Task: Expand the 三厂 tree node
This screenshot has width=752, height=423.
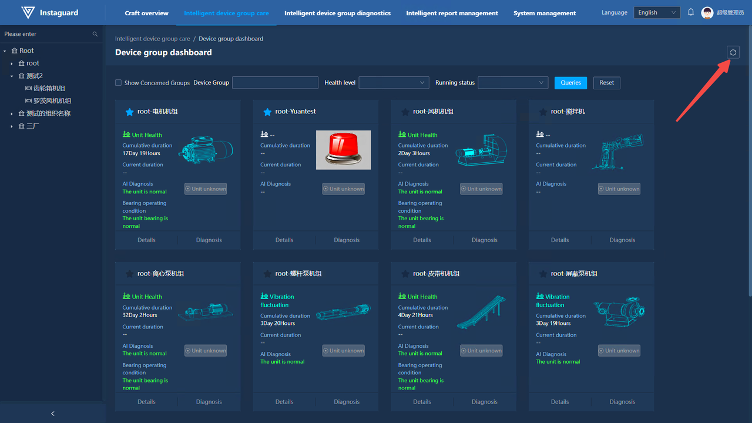Action: coord(12,126)
